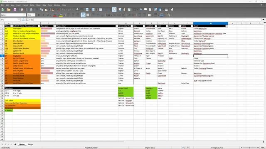Click the Clone Formatting paintbrush icon
The image size is (266, 149).
[x=53, y=10]
